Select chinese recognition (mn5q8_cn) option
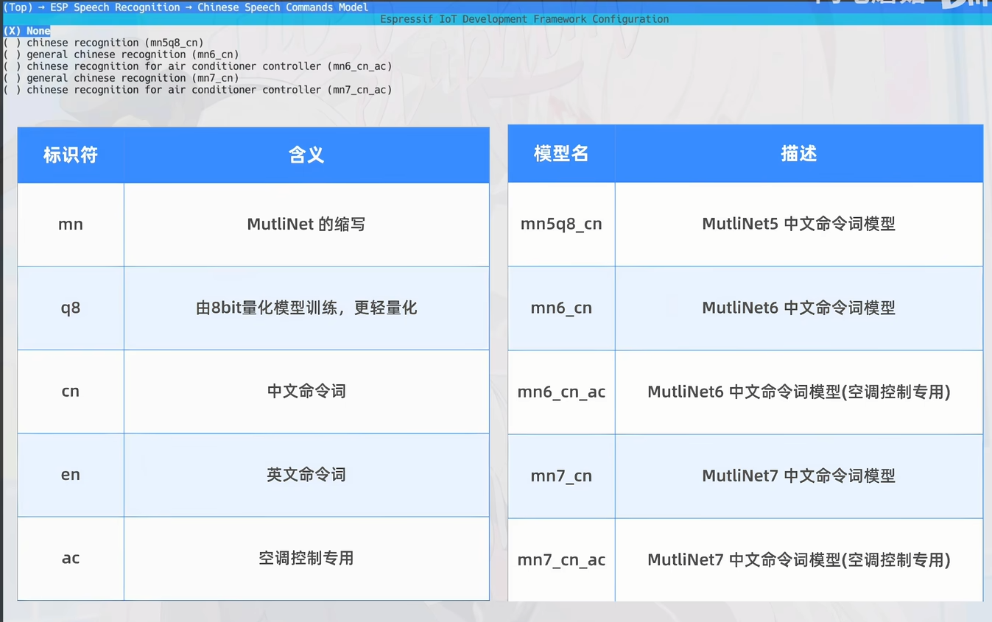The image size is (992, 622). (103, 43)
